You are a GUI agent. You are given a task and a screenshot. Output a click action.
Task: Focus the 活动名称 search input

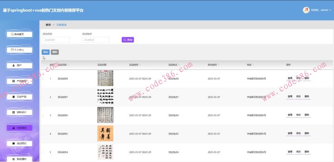click(56, 40)
